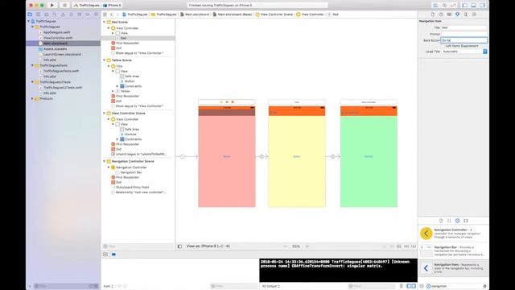Open the Issue navigator warning icon

point(63,14)
